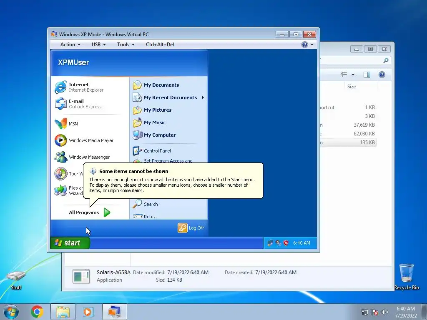
Task: Open Windows Media Player on Windows 7 taskbar
Action: point(88,312)
